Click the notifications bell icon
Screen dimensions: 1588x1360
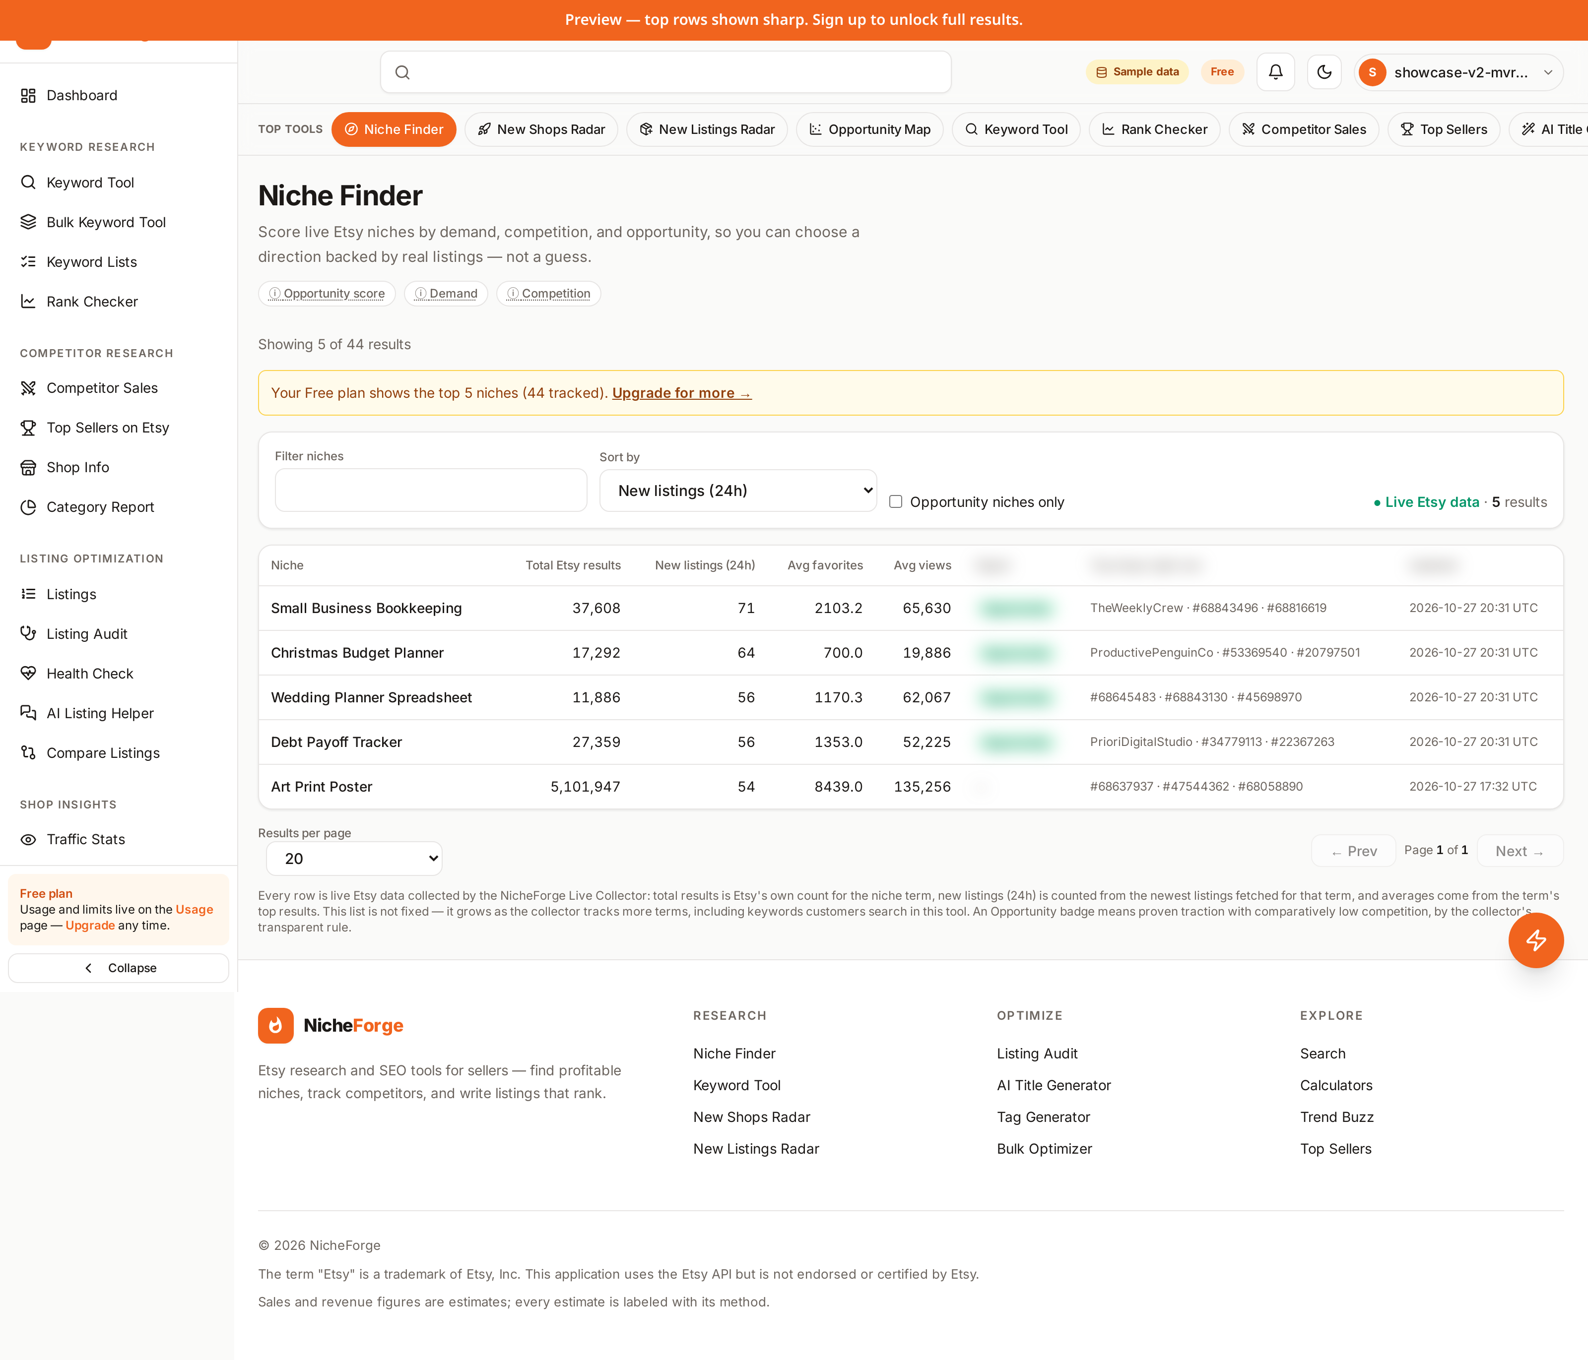pyautogui.click(x=1275, y=72)
